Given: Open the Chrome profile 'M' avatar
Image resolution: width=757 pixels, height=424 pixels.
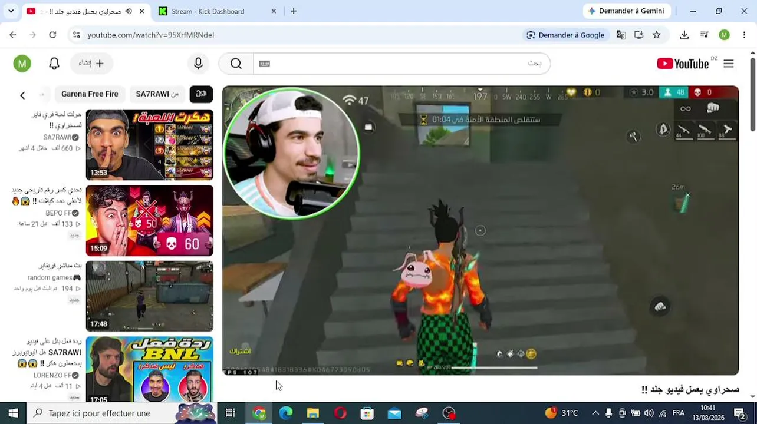Looking at the screenshot, I should click(x=724, y=35).
